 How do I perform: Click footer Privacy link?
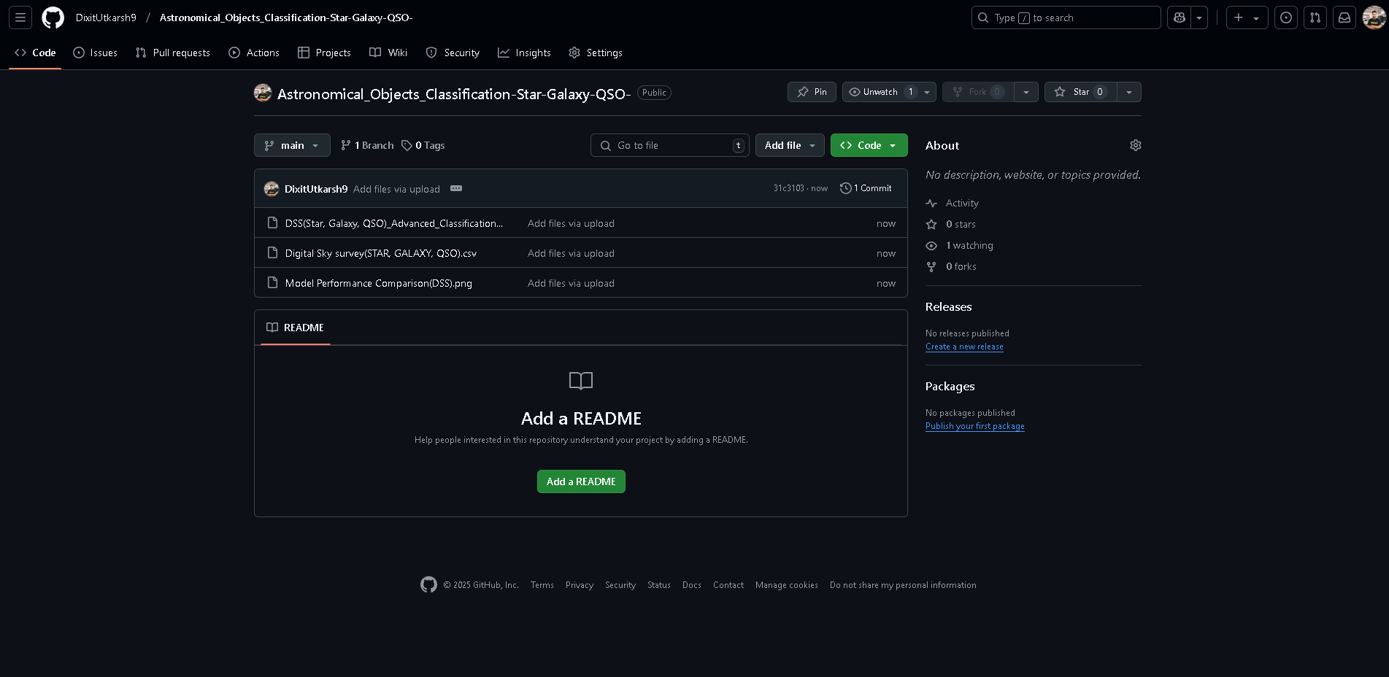pyautogui.click(x=580, y=585)
